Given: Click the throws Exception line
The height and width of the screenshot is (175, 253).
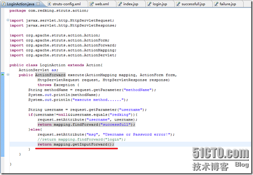Looking at the screenshot, I should tap(58, 85).
